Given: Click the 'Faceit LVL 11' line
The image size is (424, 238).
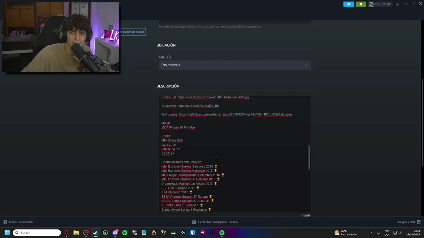Looking at the screenshot, I should point(171,149).
